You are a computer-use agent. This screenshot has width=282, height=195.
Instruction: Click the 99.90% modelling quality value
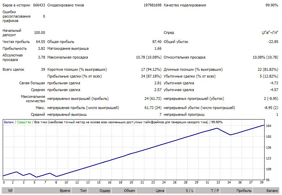click(272, 5)
